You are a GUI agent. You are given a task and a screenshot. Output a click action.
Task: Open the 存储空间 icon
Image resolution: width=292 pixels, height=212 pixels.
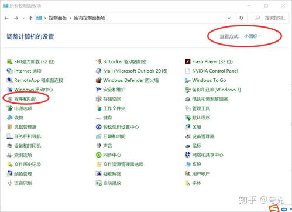[99, 99]
